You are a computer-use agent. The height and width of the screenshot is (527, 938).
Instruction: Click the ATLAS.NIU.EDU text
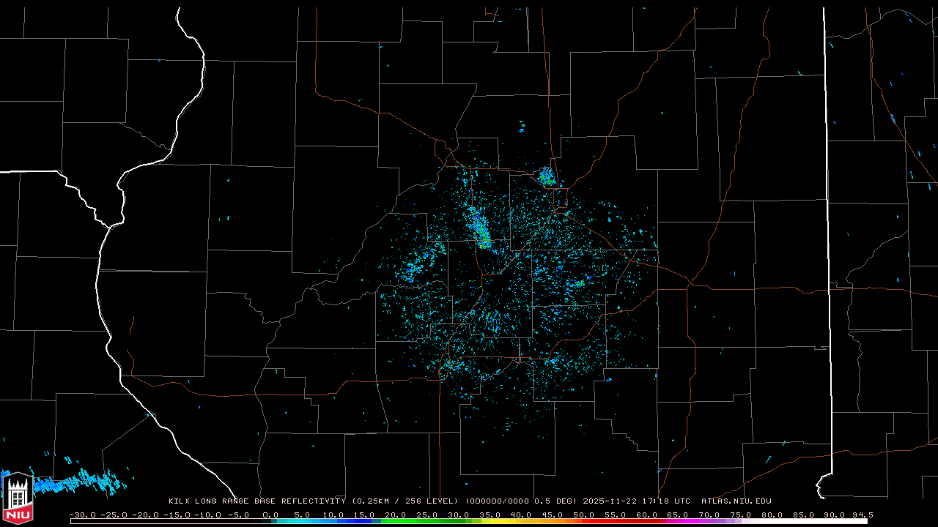[x=736, y=501]
